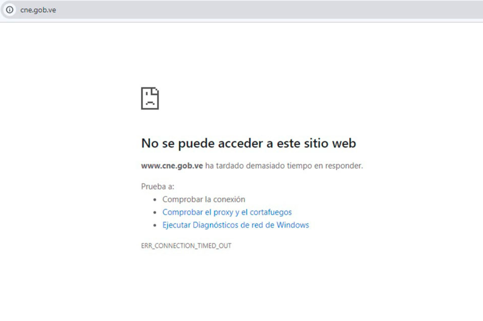Open the site information icon in address bar

[10, 10]
